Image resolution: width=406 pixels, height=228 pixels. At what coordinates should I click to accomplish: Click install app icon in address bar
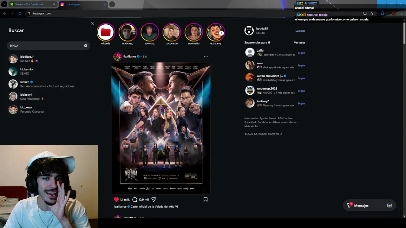pyautogui.click(x=365, y=13)
